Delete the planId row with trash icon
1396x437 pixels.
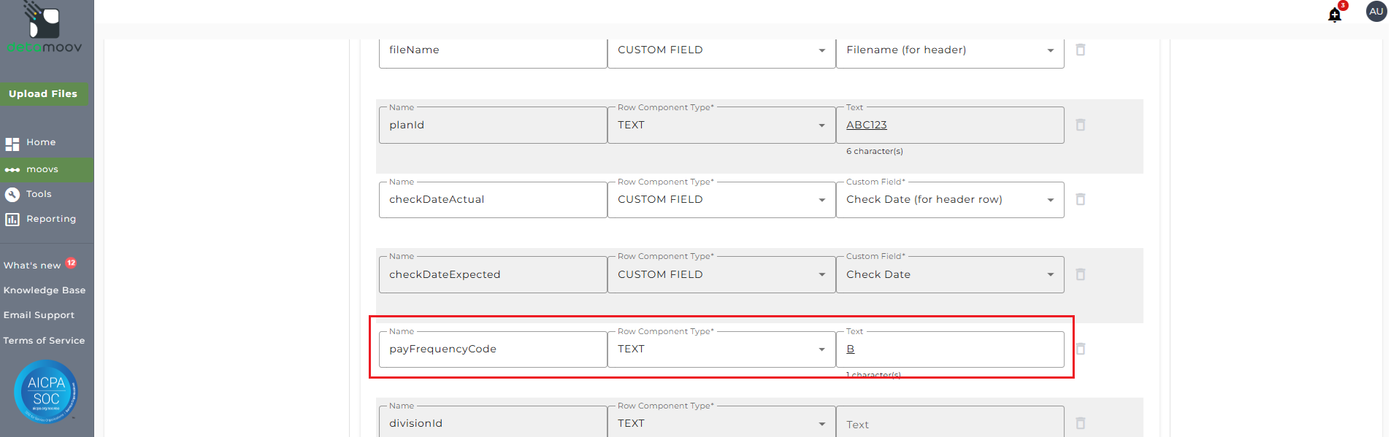pyautogui.click(x=1081, y=125)
